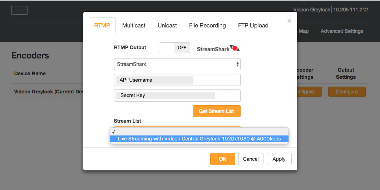Click the Logo placeholder in header
380x190 pixels.
(x=19, y=10)
